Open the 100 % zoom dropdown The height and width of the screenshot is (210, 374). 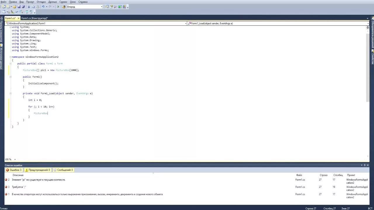pyautogui.click(x=15, y=160)
